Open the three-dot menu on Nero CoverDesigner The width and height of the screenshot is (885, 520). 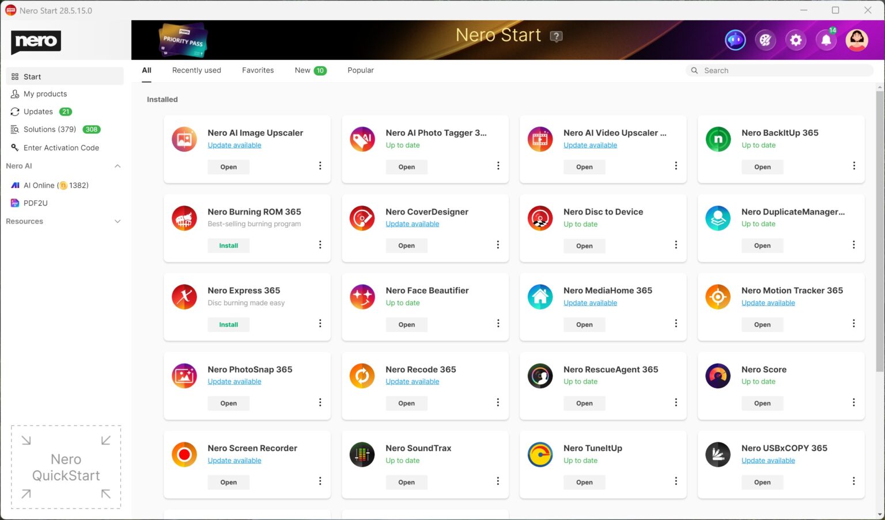click(498, 244)
